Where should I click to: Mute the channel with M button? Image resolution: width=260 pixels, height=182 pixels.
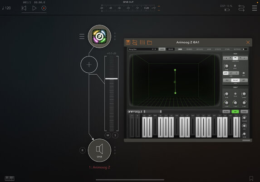(x=108, y=135)
